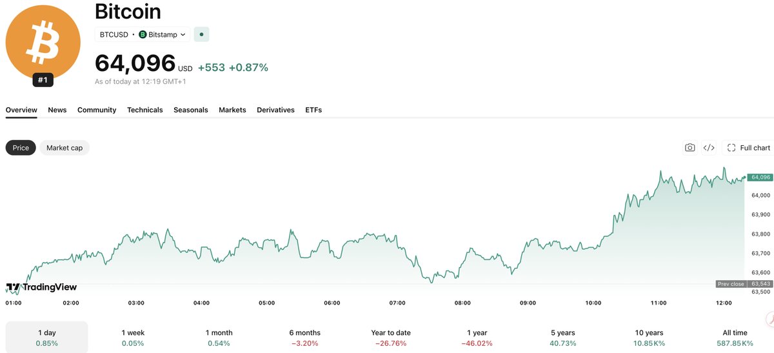Expand the Bitstamp exchange dropdown
This screenshot has width=774, height=353.
163,34
